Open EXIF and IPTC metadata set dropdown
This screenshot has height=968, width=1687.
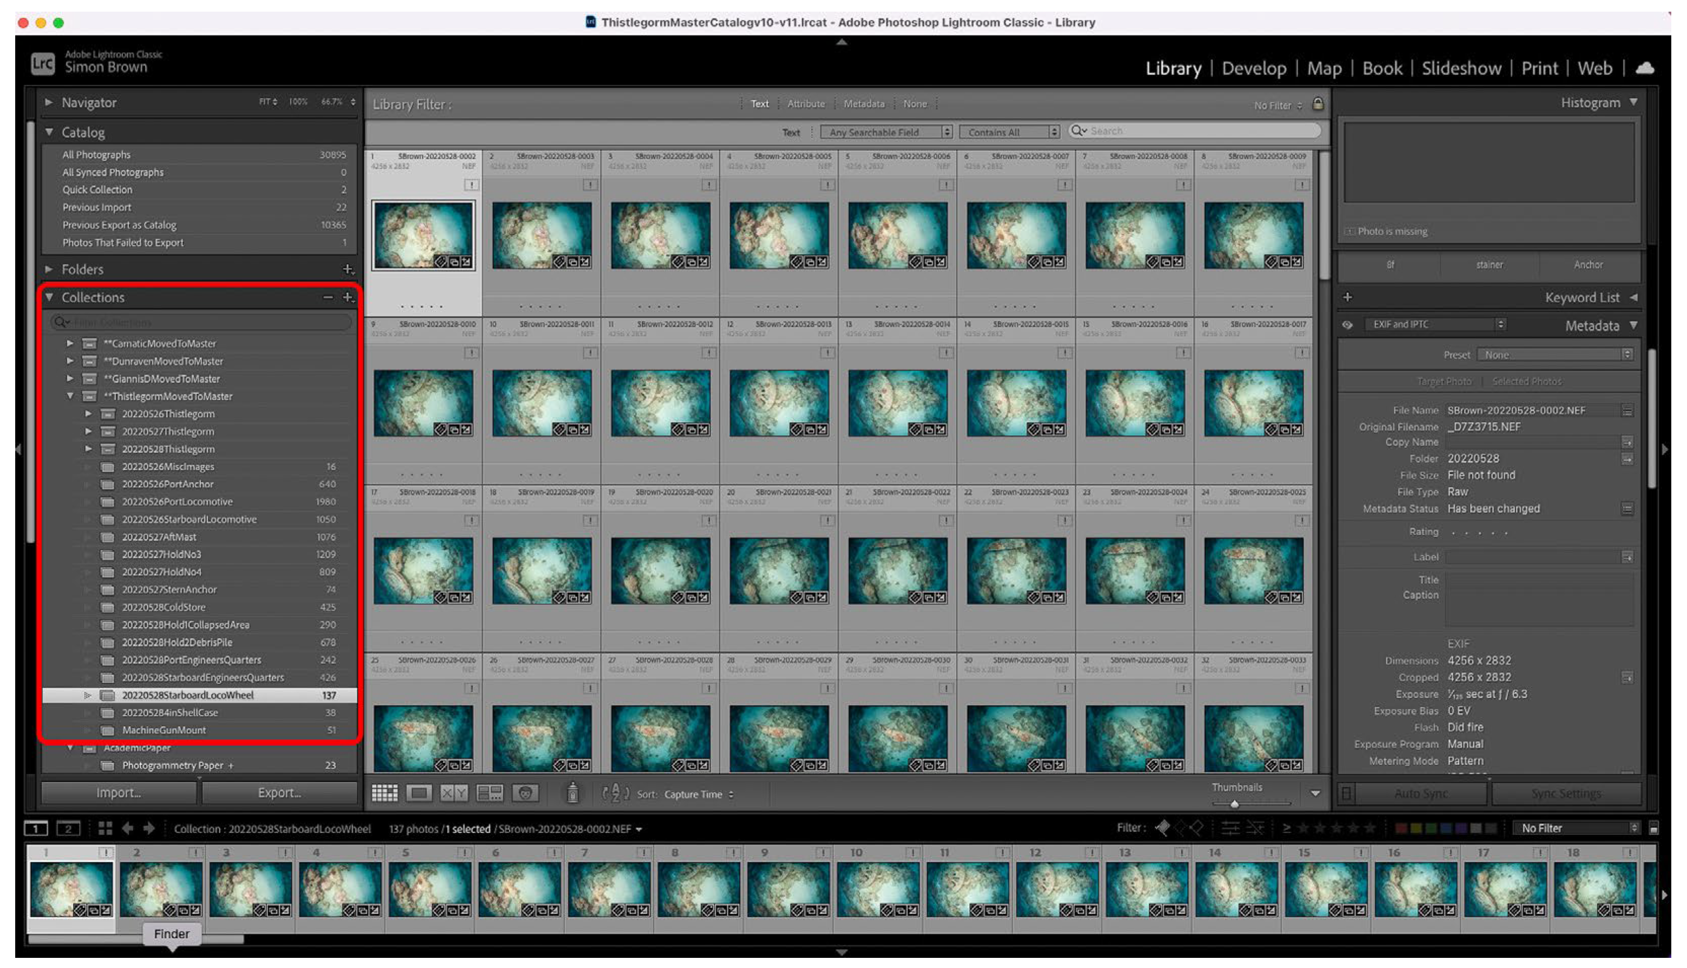tap(1435, 324)
